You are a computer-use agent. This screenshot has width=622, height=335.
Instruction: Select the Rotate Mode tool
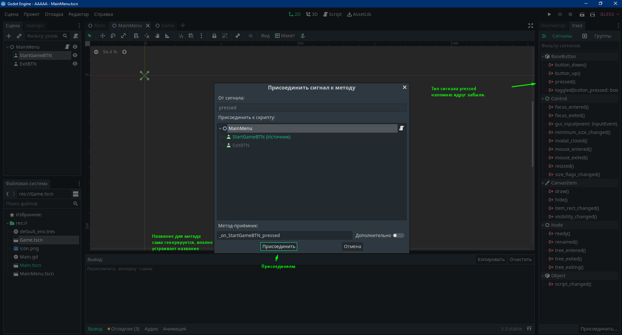point(113,36)
